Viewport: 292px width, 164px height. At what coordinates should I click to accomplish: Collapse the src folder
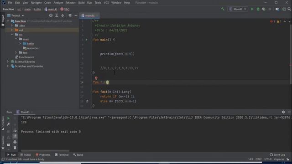(x=12, y=35)
